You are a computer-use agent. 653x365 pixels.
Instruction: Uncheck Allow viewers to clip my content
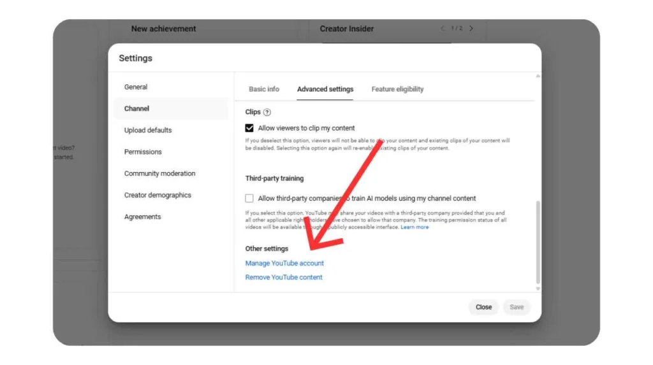pos(249,128)
